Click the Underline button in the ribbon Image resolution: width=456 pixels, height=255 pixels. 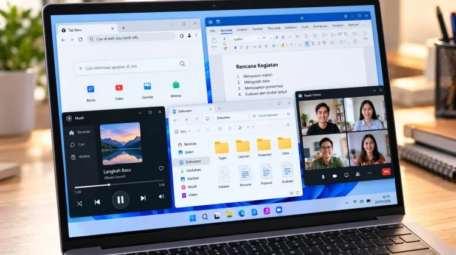click(247, 47)
